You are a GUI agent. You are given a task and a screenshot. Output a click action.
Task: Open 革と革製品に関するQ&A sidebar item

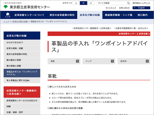[22, 81]
